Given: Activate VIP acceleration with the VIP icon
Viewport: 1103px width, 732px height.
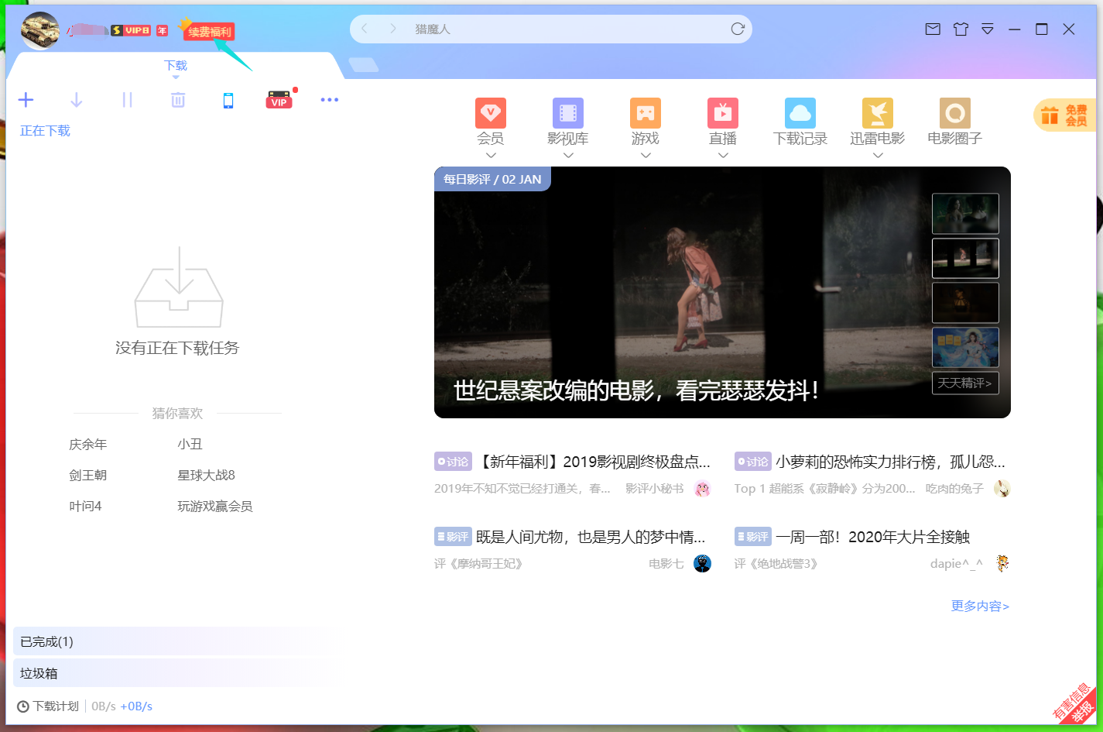Looking at the screenshot, I should [x=279, y=99].
